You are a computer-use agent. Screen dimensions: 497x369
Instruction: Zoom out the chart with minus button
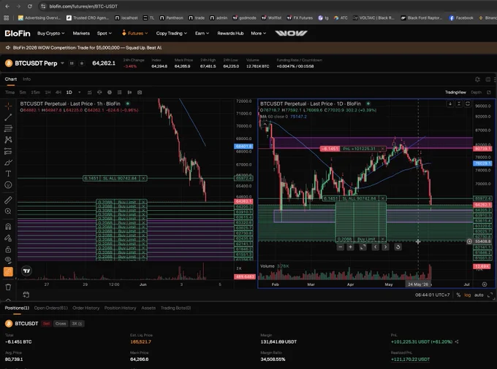coord(341,247)
